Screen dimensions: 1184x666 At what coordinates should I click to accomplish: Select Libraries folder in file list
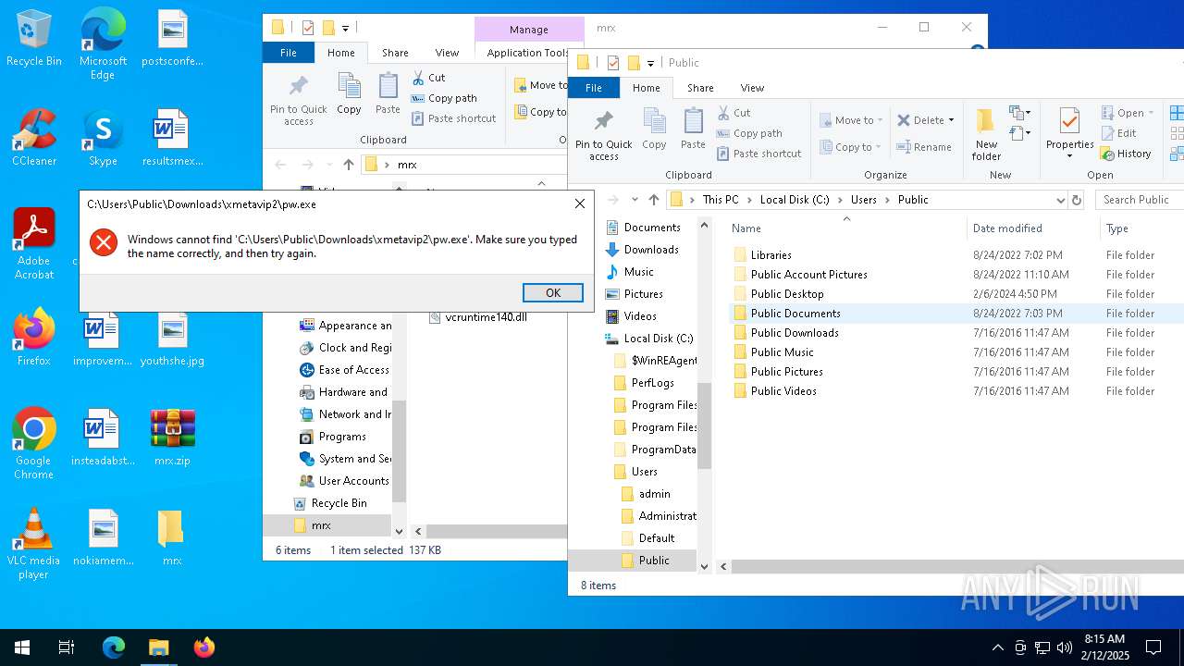771,255
